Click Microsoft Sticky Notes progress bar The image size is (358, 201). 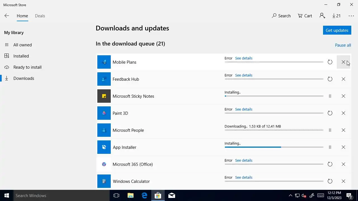(x=274, y=96)
